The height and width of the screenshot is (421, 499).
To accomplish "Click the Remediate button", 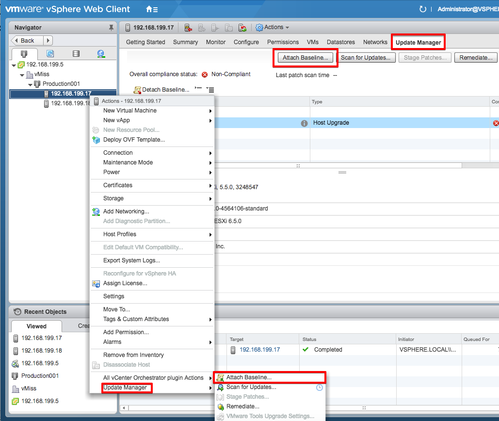I will pyautogui.click(x=476, y=58).
